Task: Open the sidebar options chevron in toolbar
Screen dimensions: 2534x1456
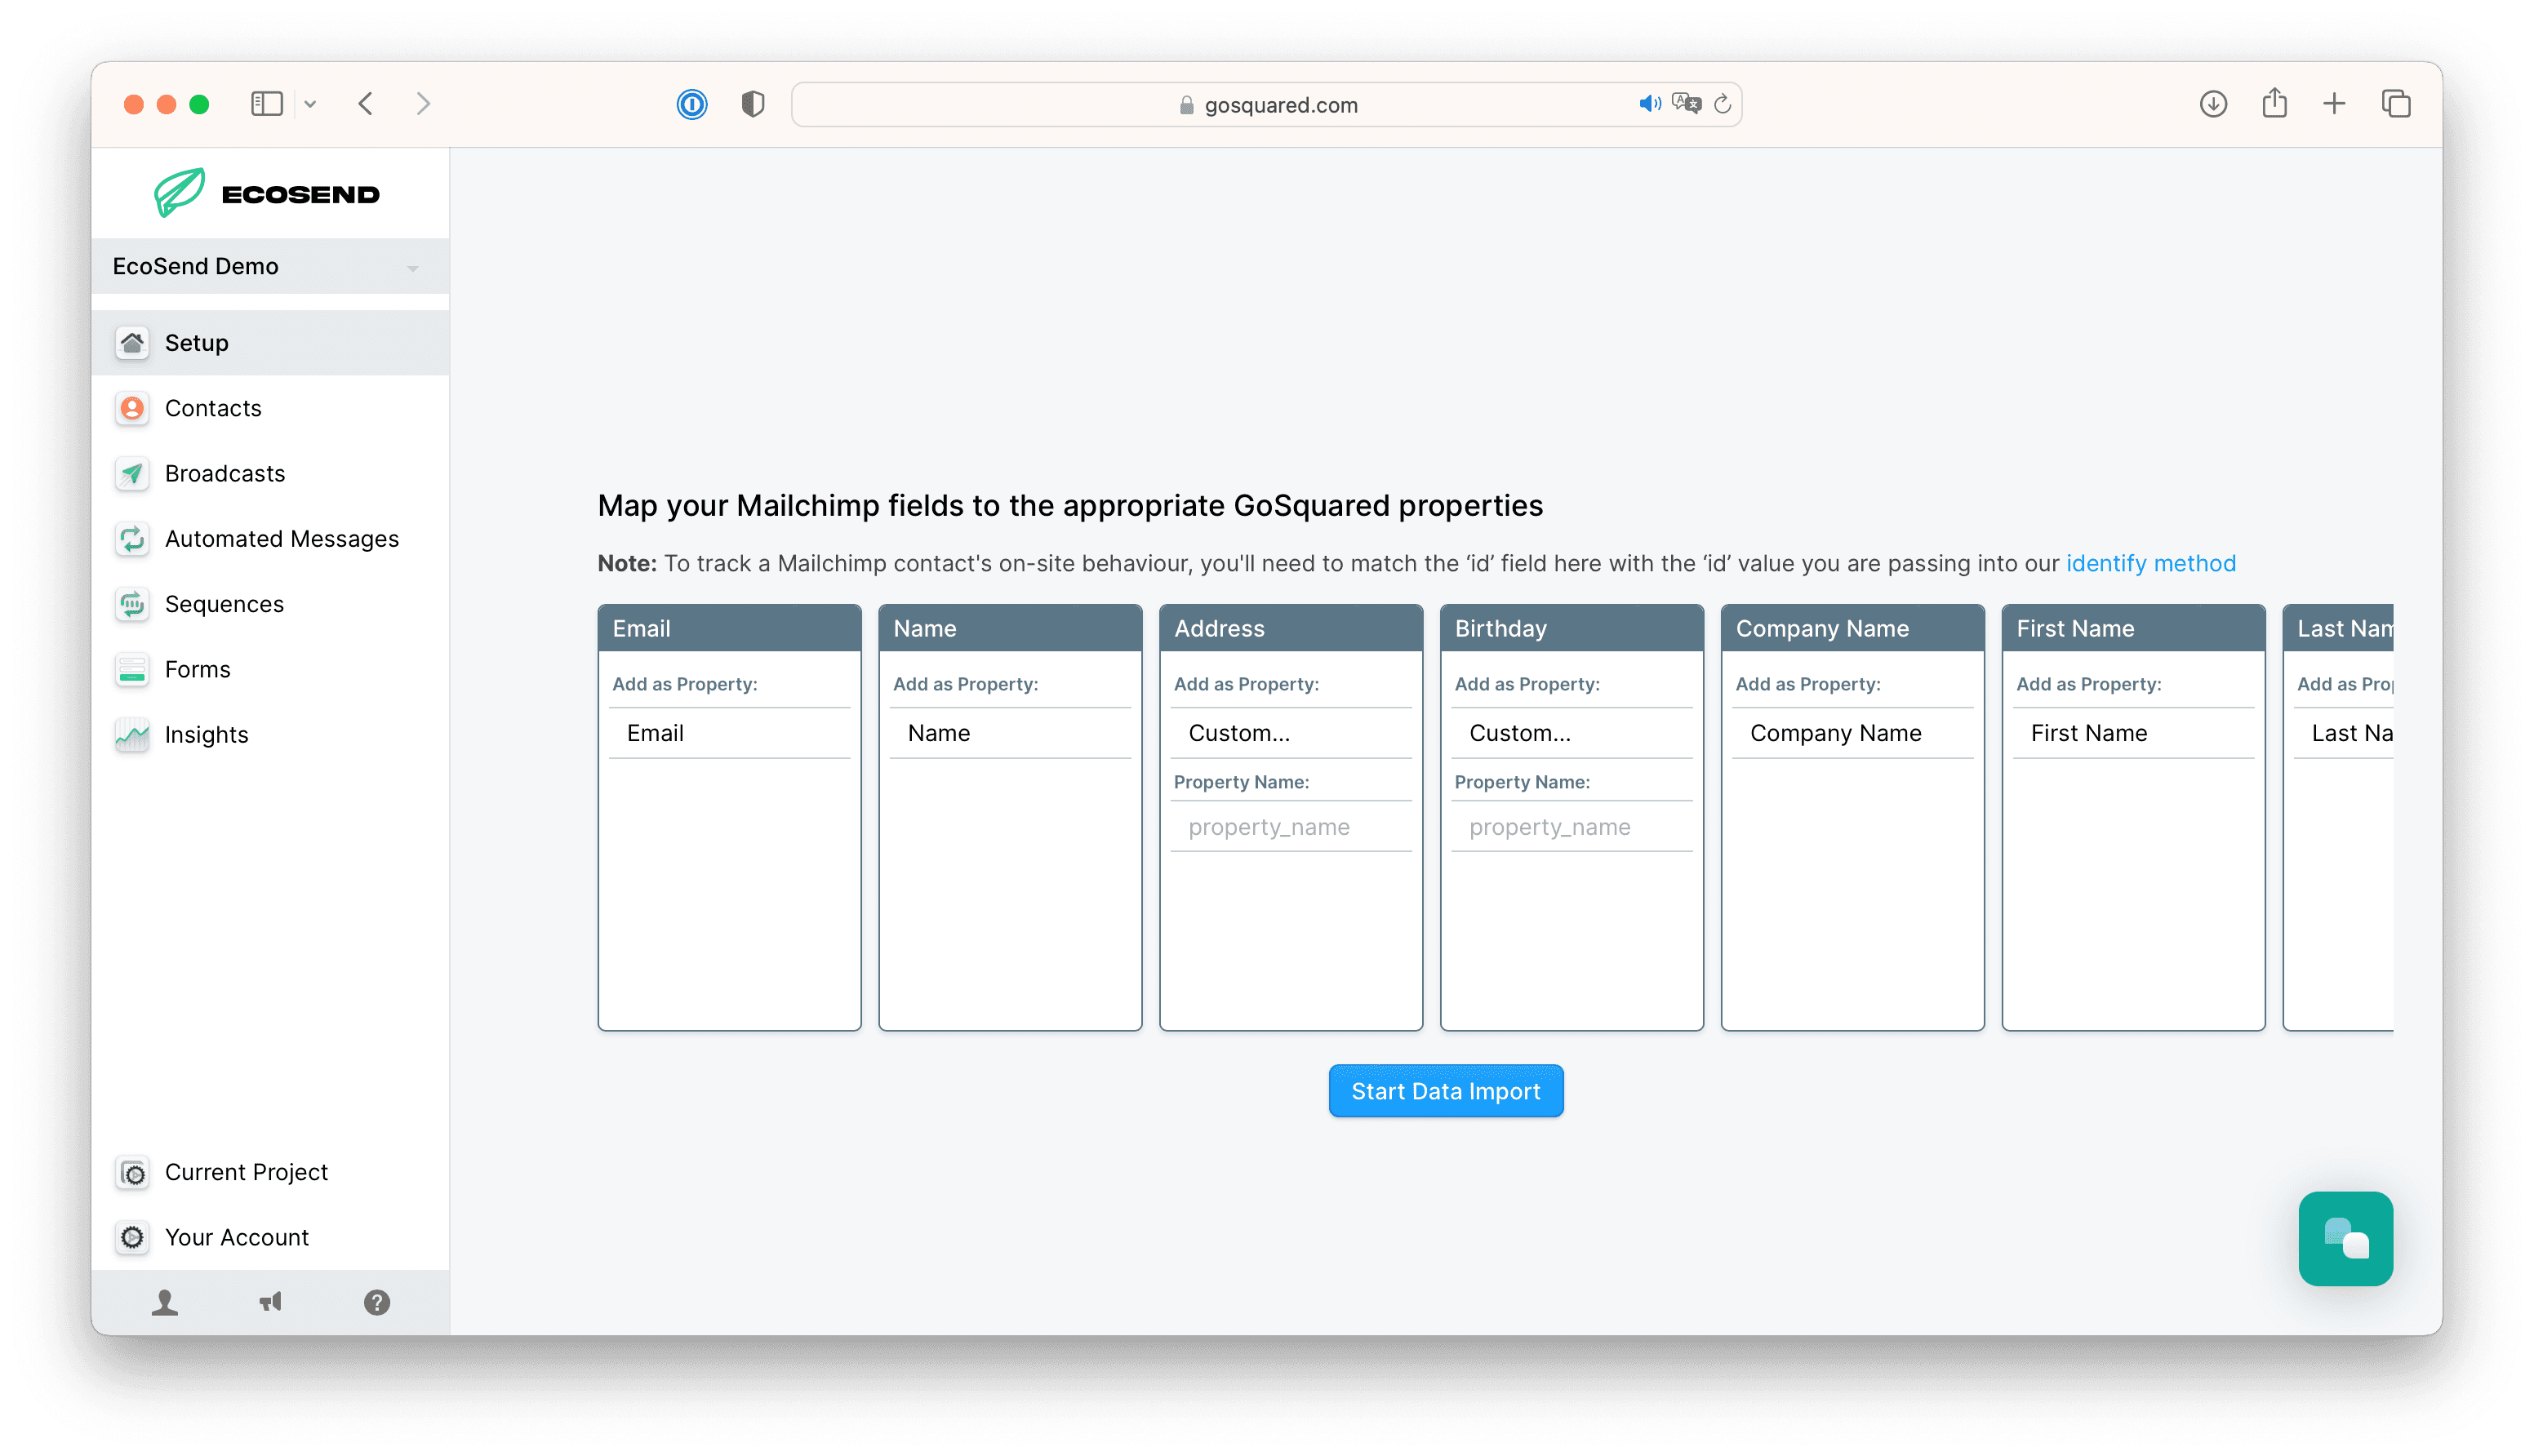Action: click(310, 104)
